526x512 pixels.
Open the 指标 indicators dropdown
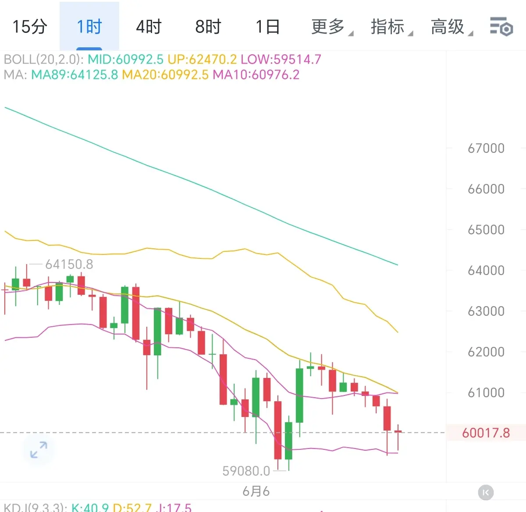[391, 27]
